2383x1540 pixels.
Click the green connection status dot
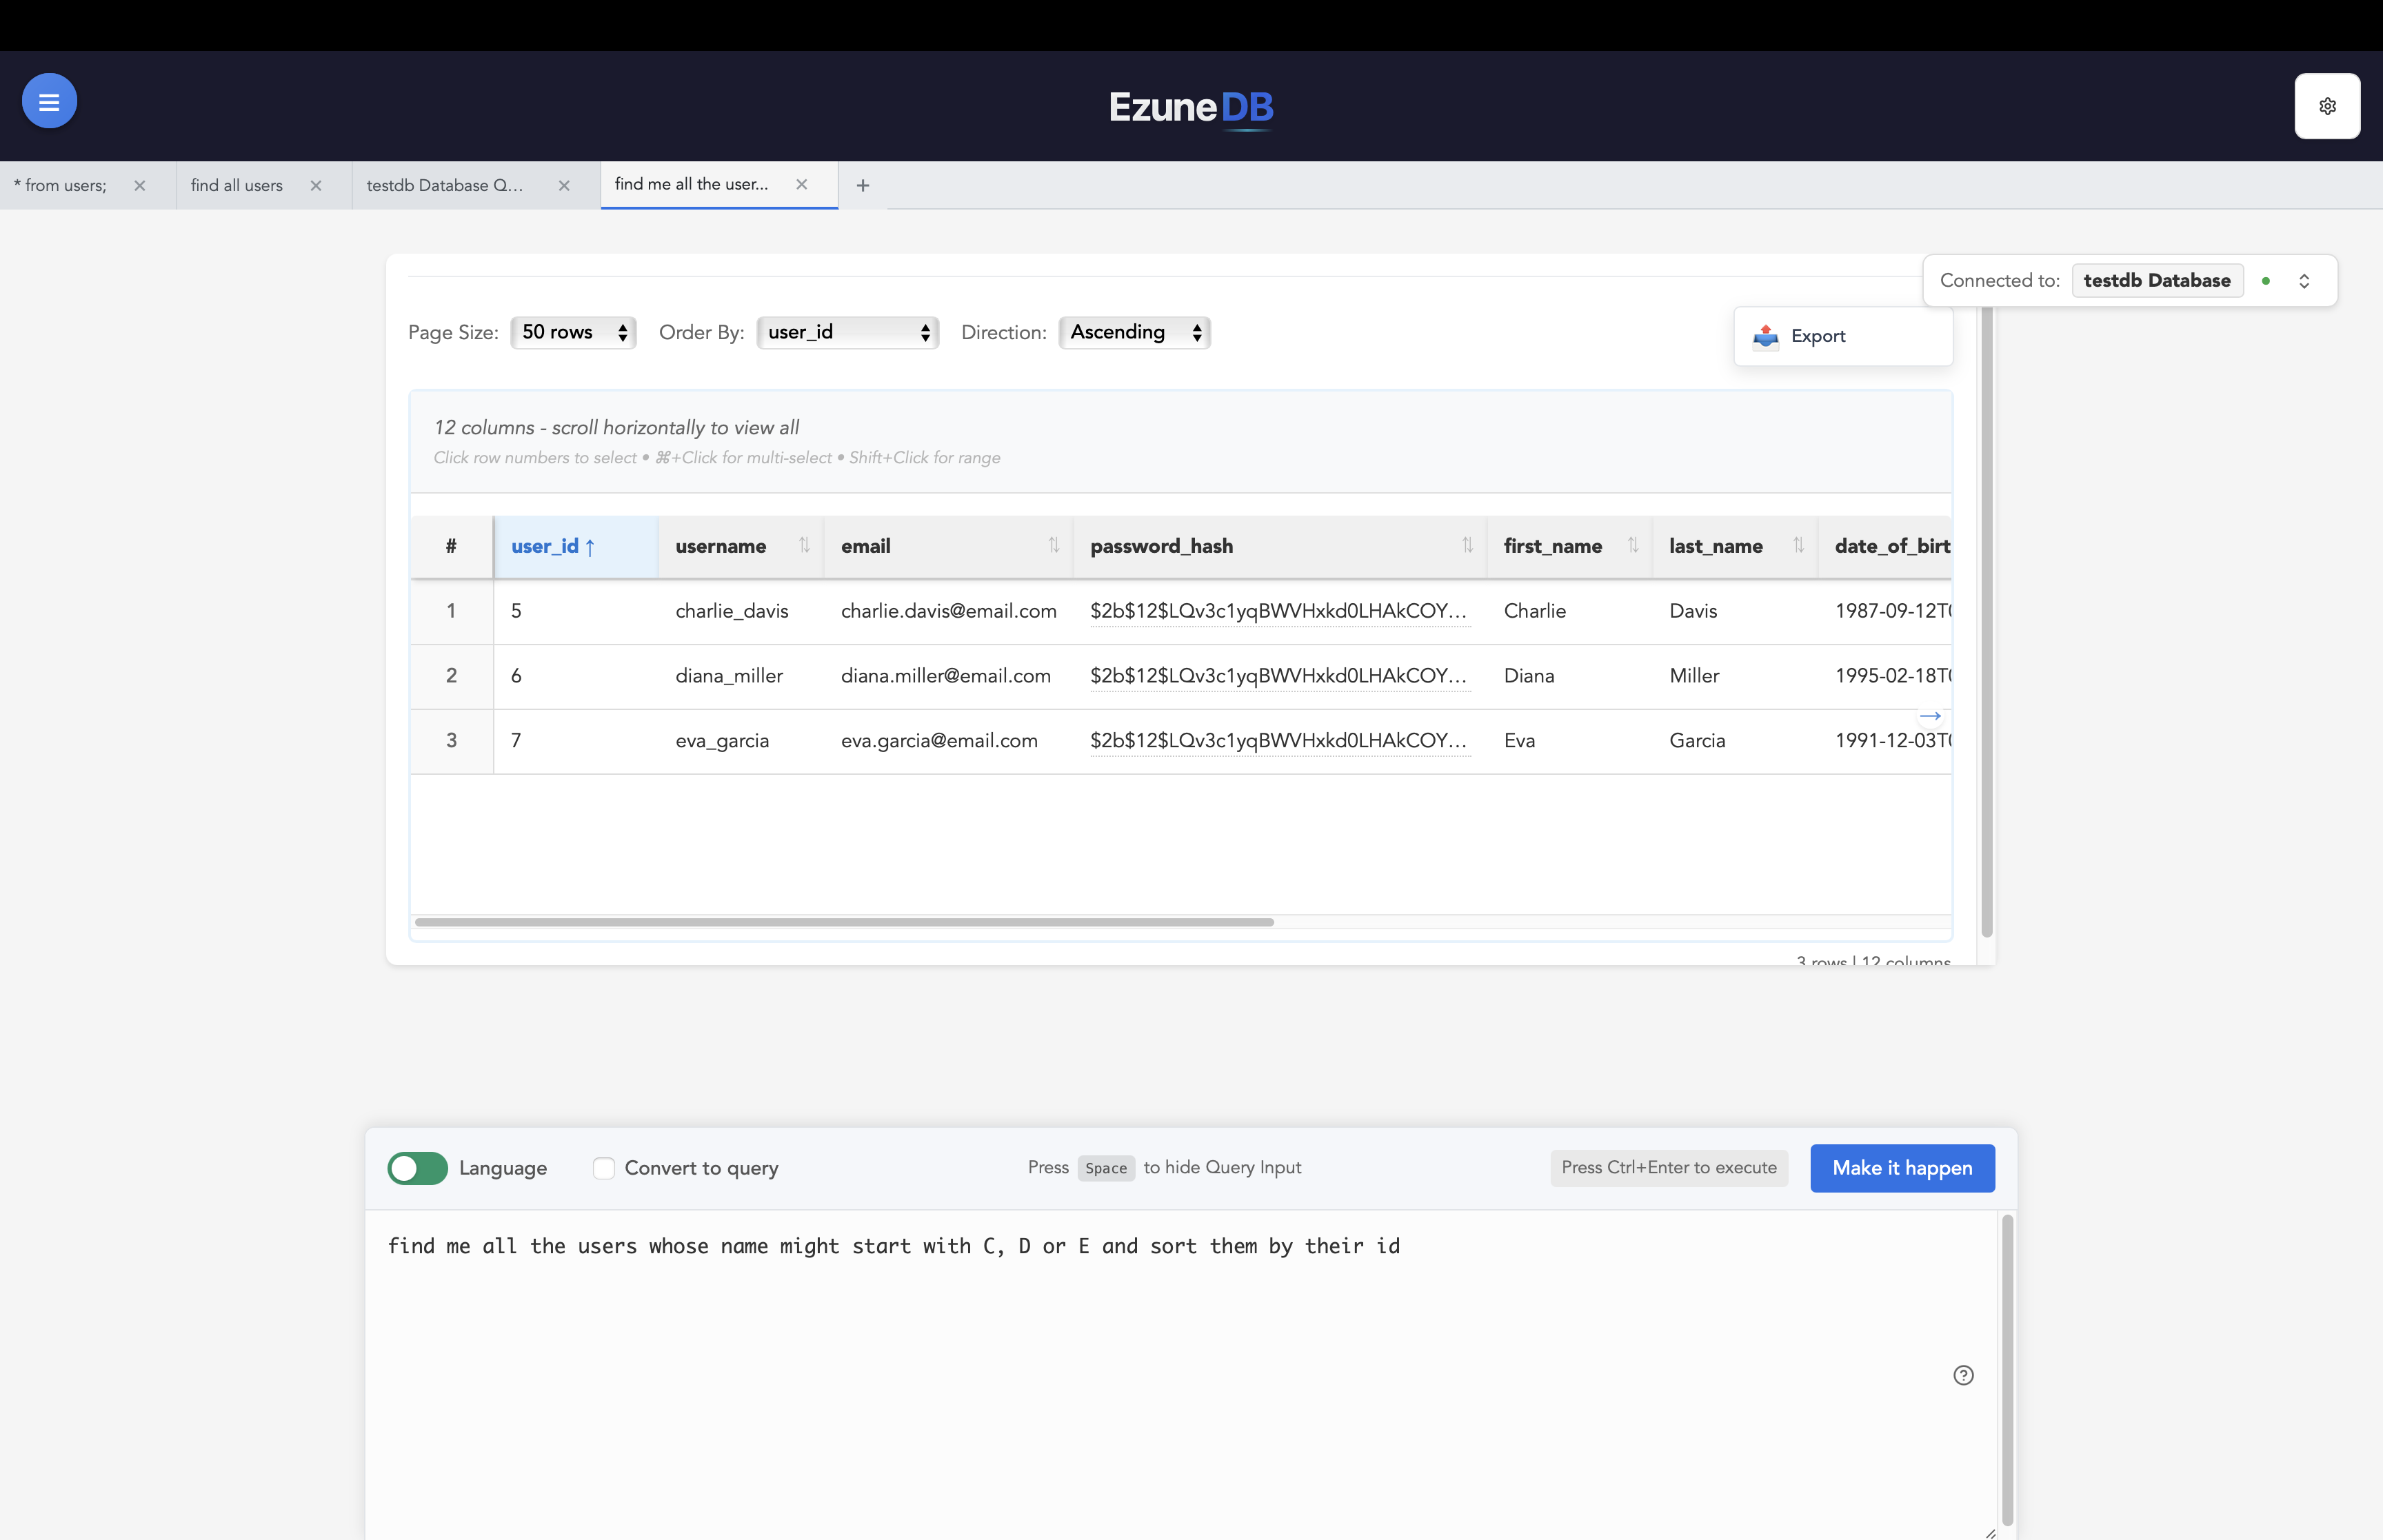pyautogui.click(x=2266, y=281)
